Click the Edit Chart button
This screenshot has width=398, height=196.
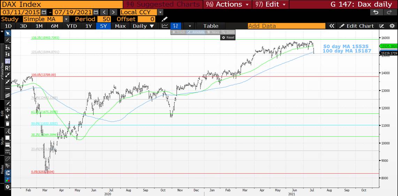[357, 26]
